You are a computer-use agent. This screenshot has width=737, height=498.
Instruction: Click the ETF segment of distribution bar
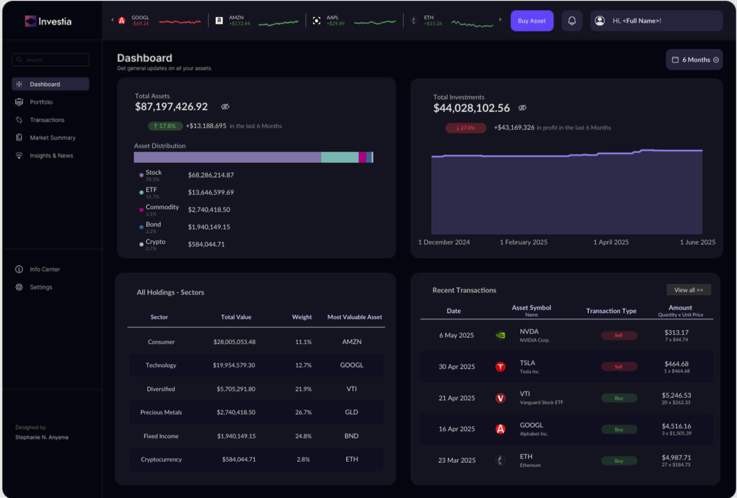point(340,157)
